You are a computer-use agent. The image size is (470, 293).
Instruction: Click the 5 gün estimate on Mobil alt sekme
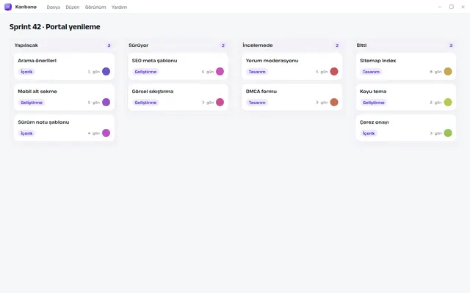(94, 103)
